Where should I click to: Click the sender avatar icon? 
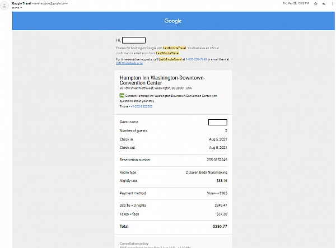pos(4,6)
